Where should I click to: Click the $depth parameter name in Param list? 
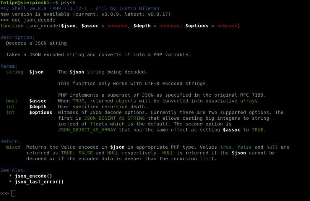click(x=38, y=106)
